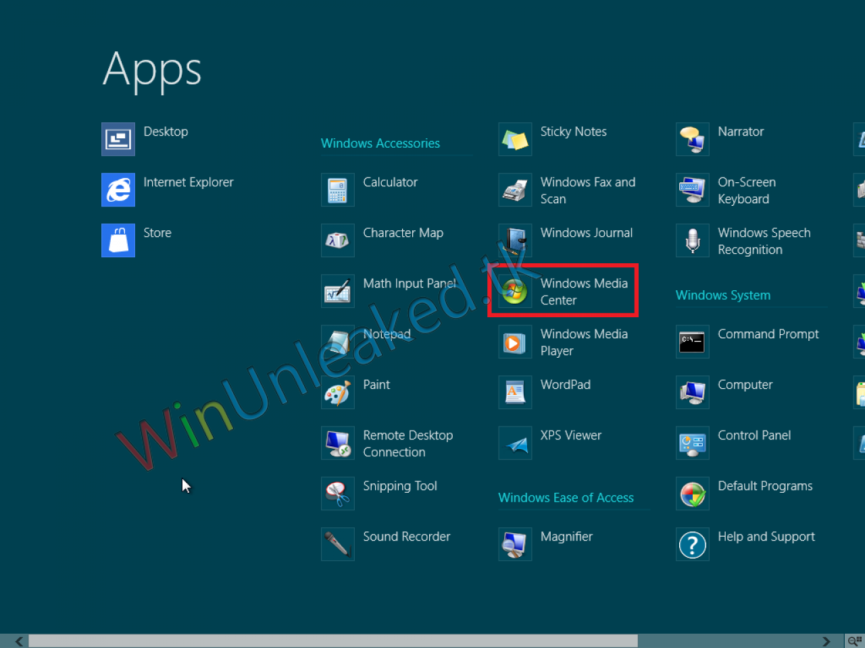Click the Sound Recorder label
The width and height of the screenshot is (865, 648).
point(407,537)
